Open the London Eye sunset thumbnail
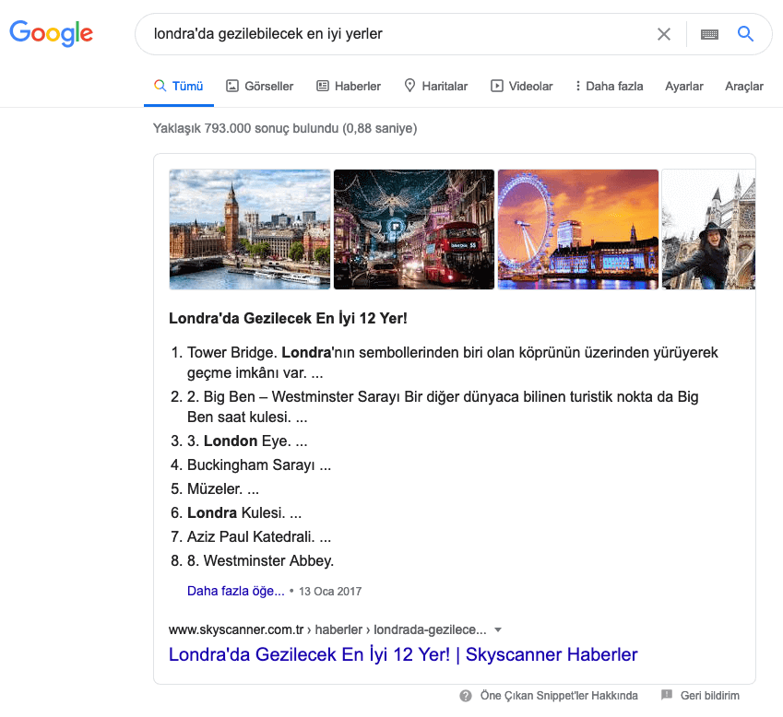 click(578, 229)
